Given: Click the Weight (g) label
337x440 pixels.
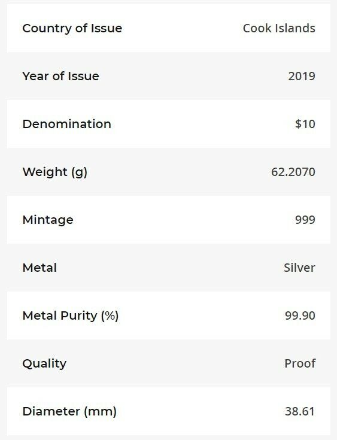Looking at the screenshot, I should pyautogui.click(x=54, y=172).
